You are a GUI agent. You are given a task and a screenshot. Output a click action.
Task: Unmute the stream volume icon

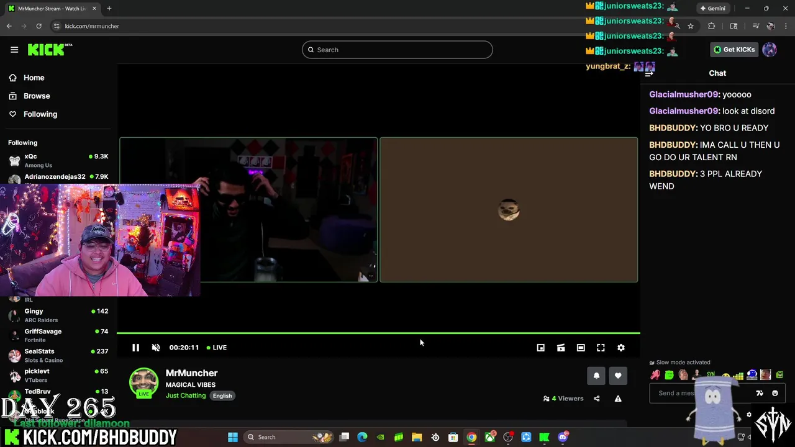click(x=156, y=348)
